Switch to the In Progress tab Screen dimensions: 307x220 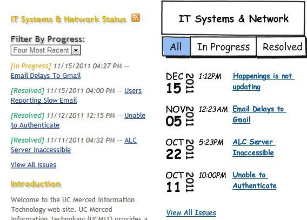(223, 47)
